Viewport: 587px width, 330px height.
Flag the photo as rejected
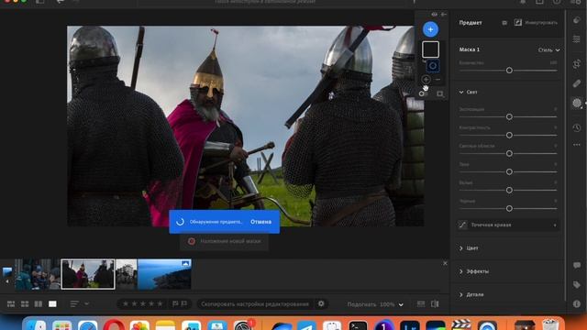coord(184,303)
